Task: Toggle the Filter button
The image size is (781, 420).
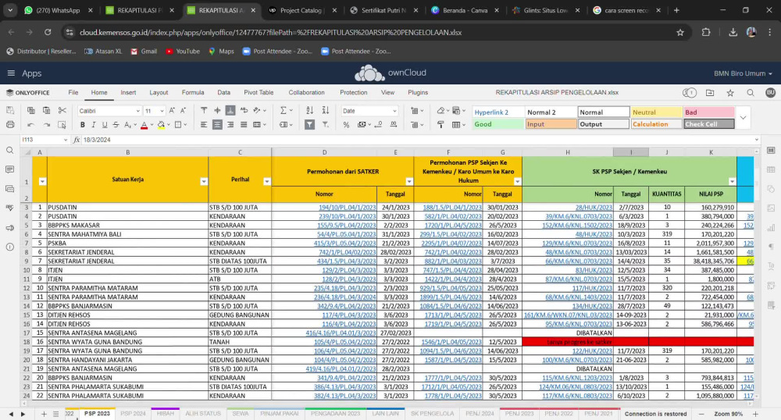Action: (310, 124)
